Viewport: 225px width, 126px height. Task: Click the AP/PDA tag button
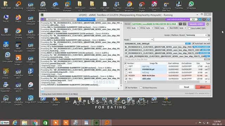pos(205,50)
